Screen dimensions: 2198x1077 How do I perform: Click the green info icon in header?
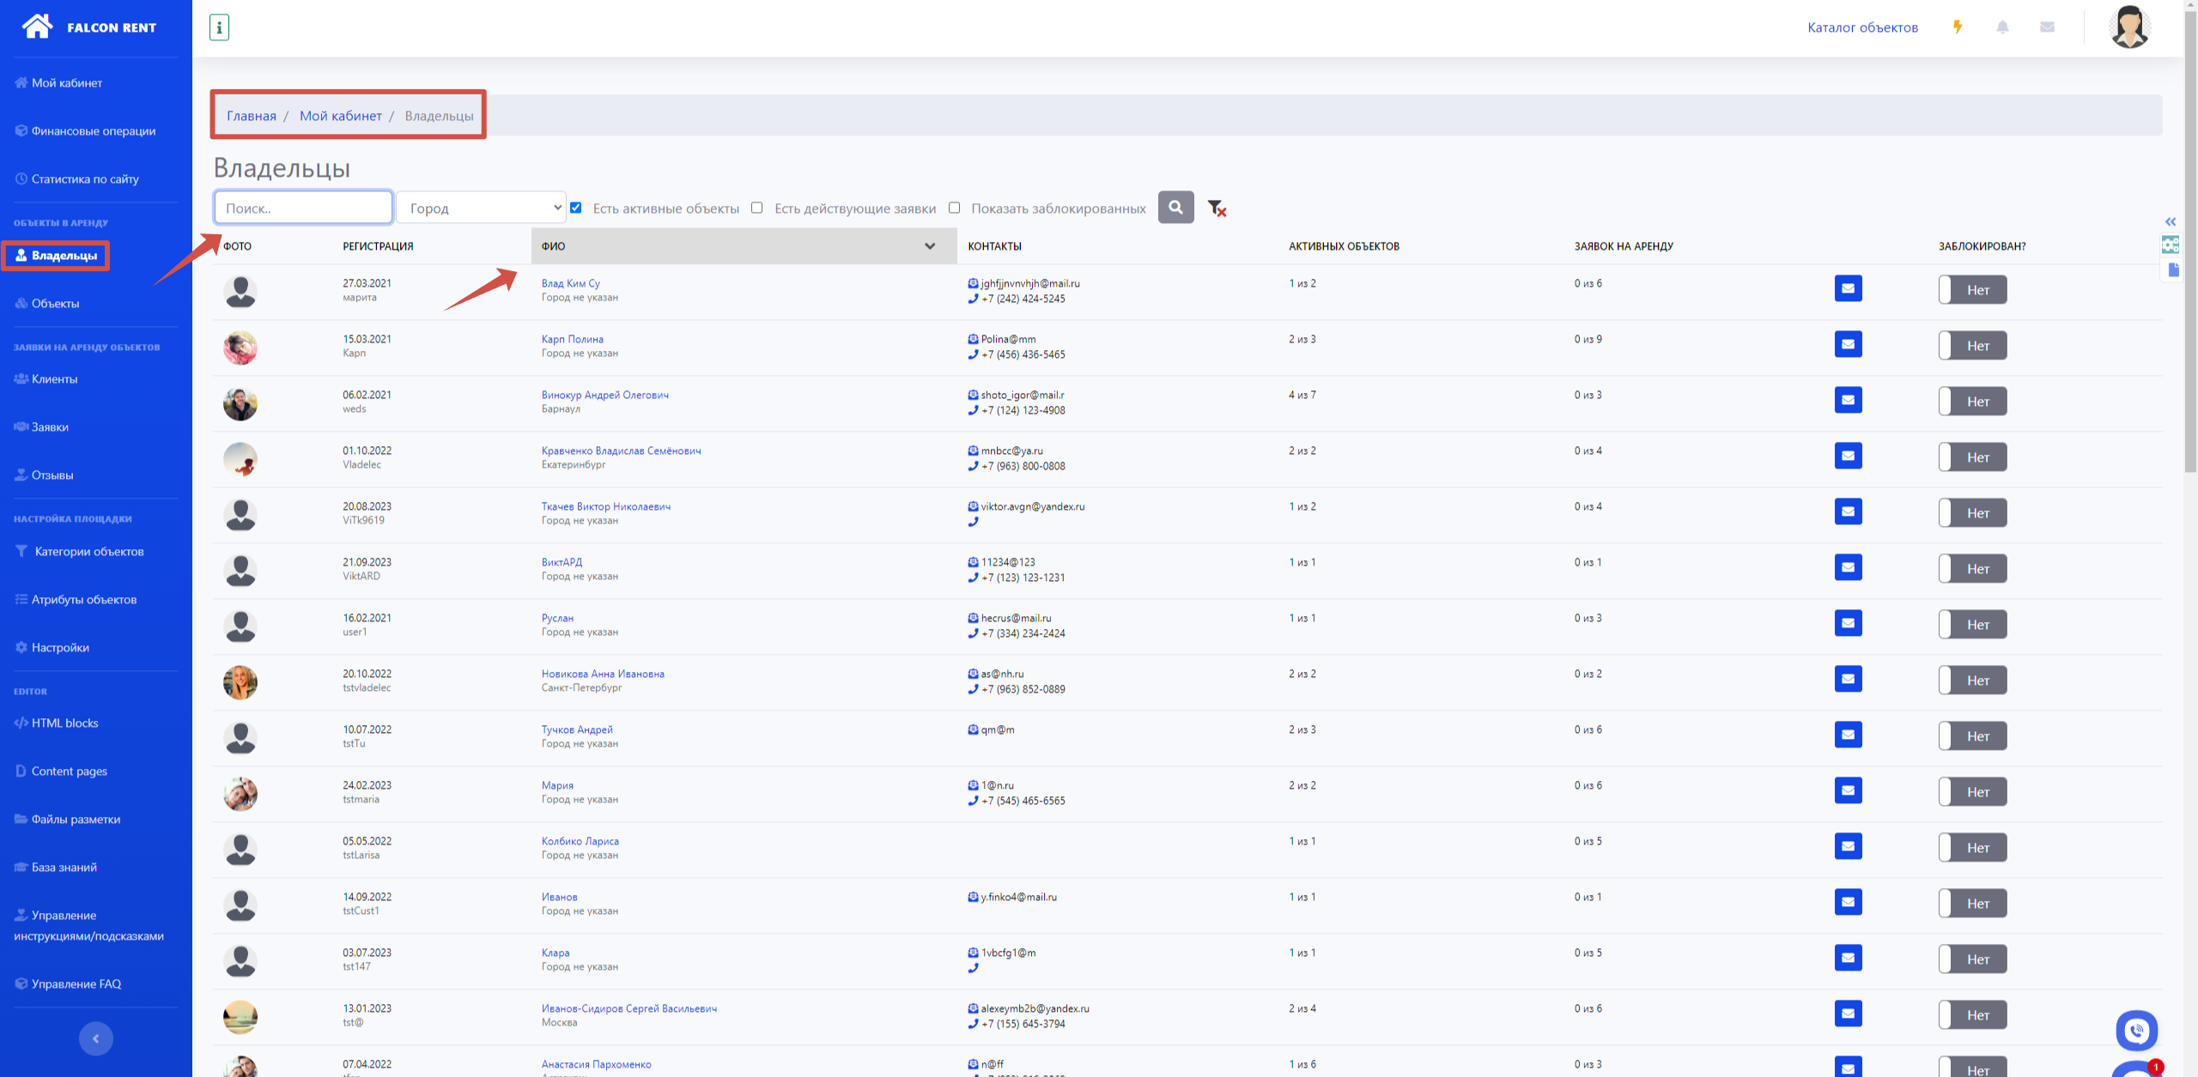219,27
